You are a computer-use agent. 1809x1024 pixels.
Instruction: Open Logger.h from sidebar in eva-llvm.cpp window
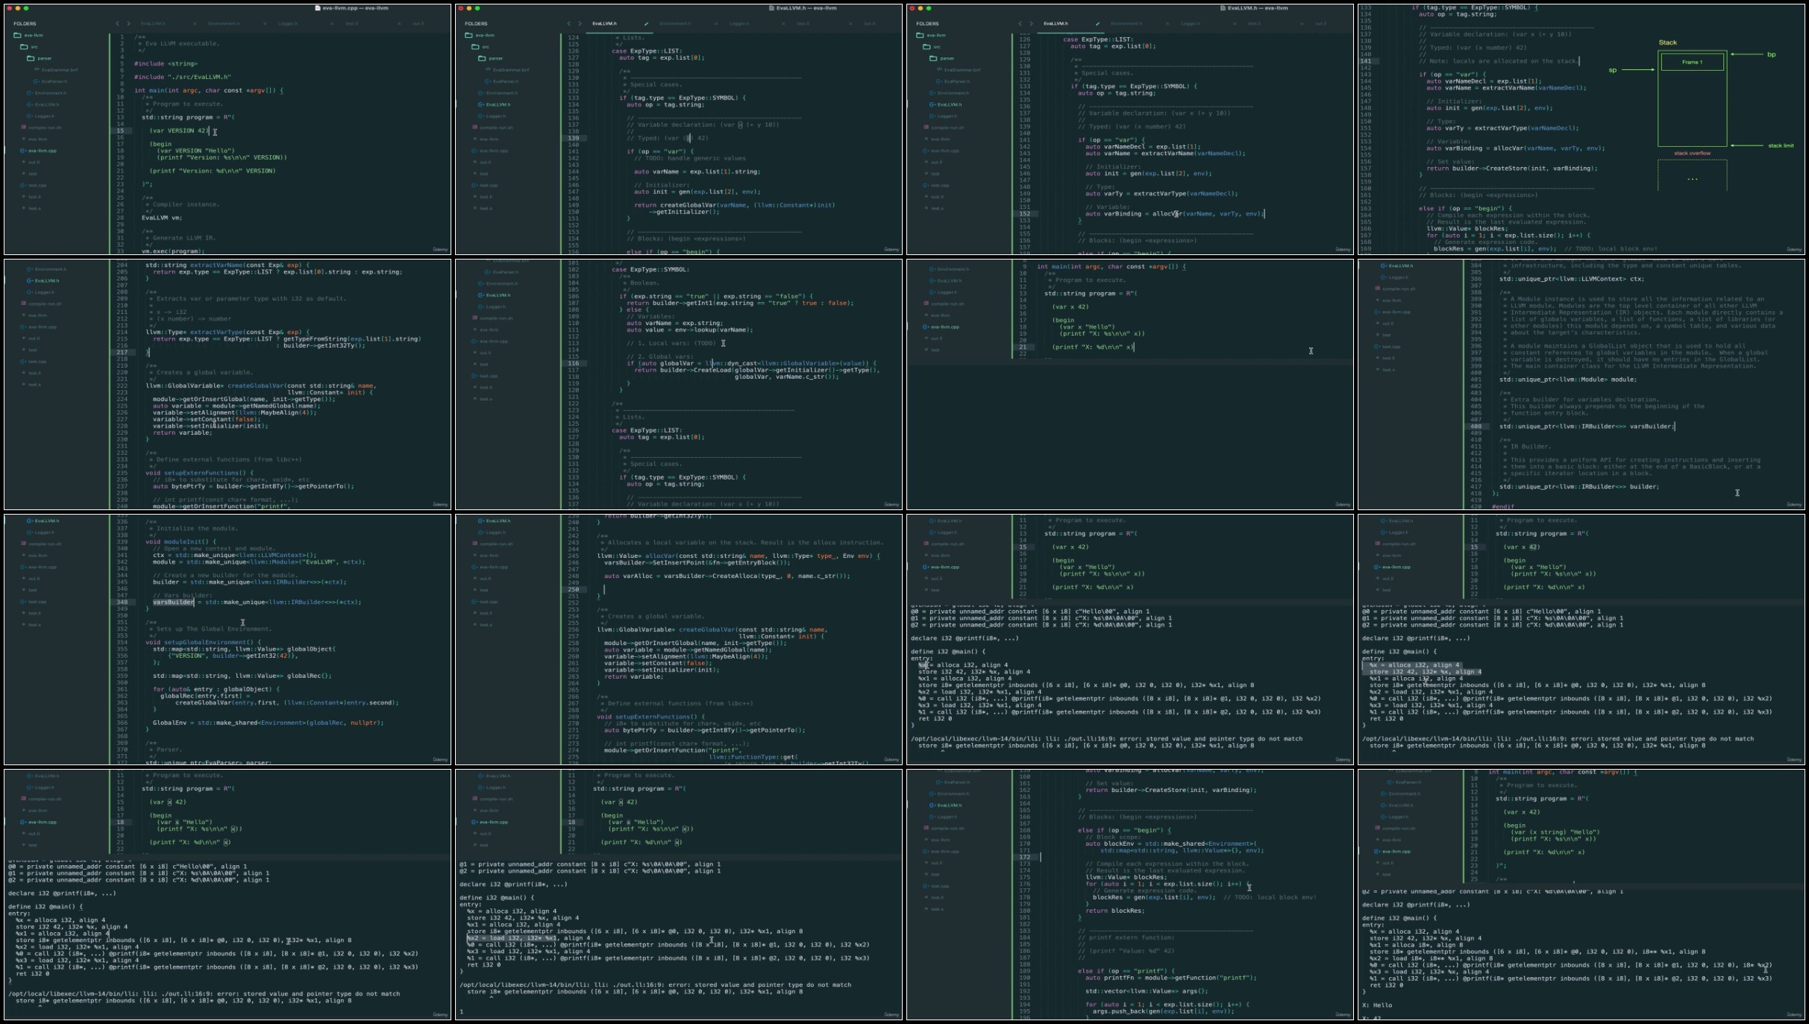tap(43, 116)
